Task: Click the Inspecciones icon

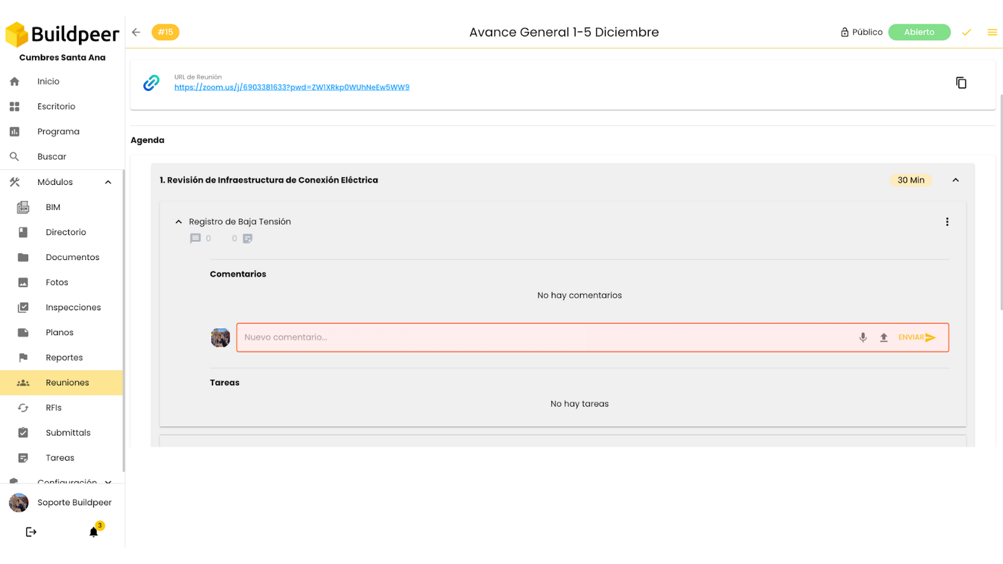Action: click(23, 307)
